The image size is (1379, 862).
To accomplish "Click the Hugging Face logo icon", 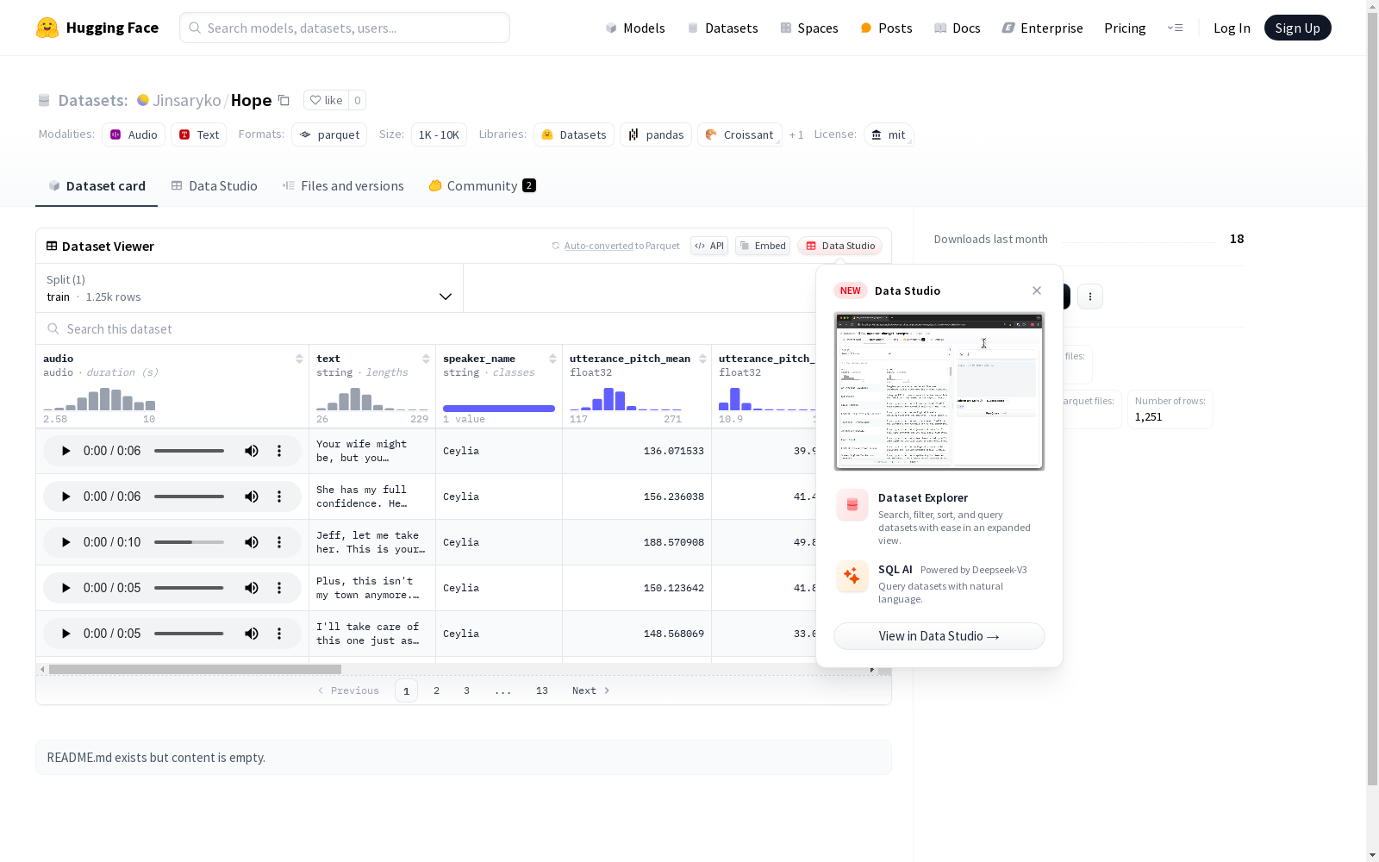I will (47, 28).
